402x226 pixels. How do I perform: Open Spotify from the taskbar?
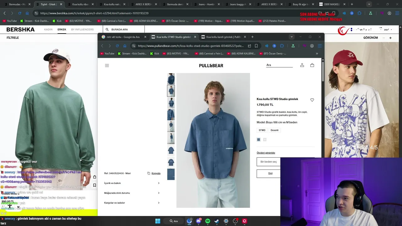click(208, 221)
